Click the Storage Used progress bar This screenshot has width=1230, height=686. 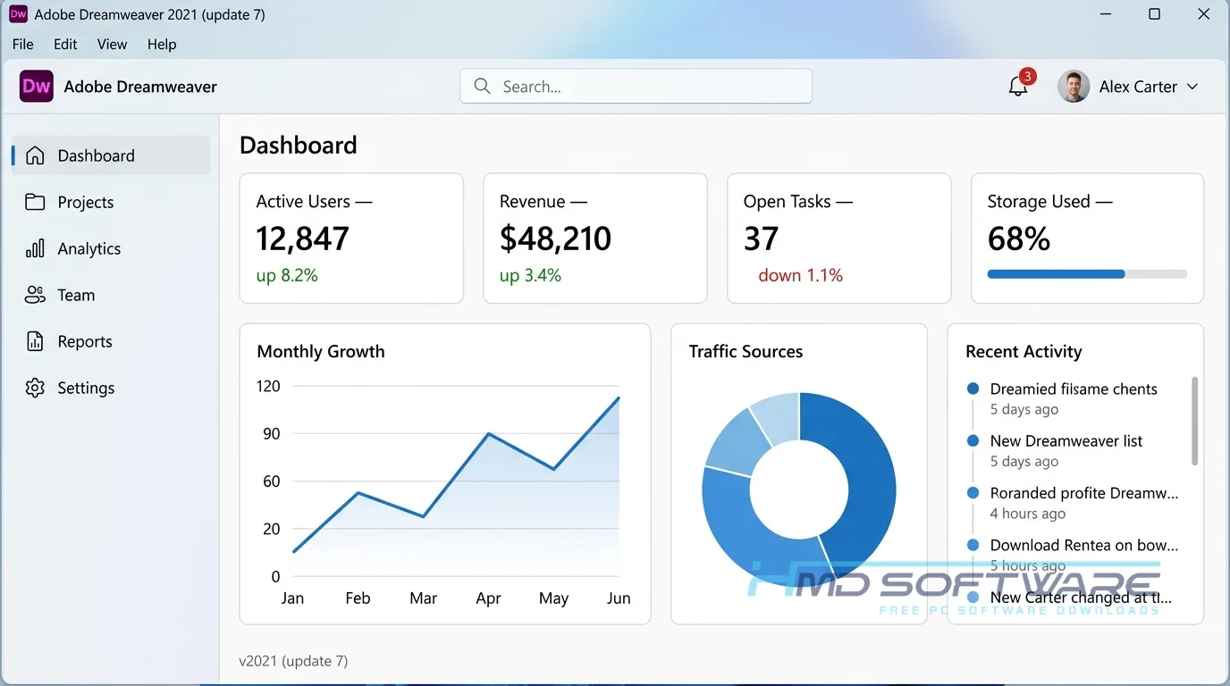[x=1087, y=274]
